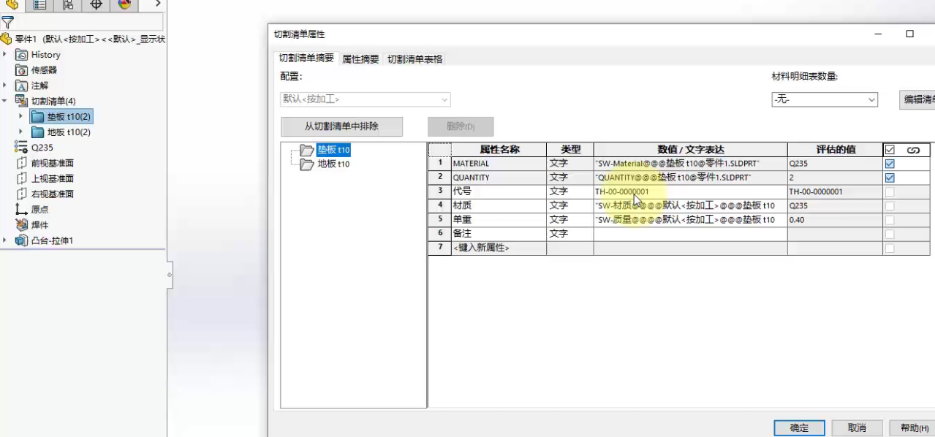935x437 pixels.
Task: Toggle the QUANTITY row checkbox
Action: 889,178
